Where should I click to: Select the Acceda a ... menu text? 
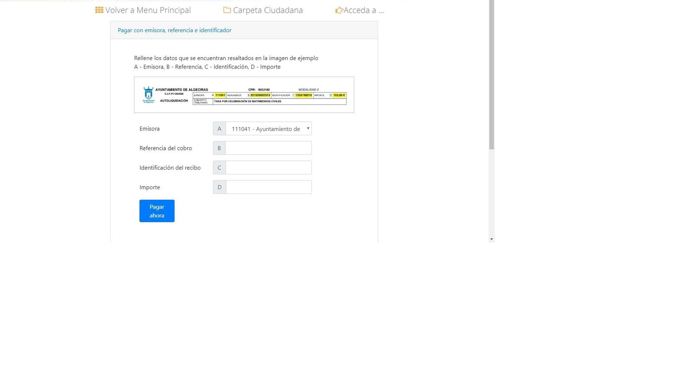pos(364,10)
